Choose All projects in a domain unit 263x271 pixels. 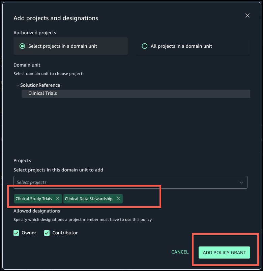(x=145, y=46)
